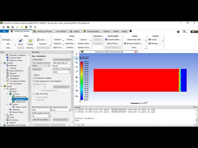Click the orange lambda logo toolbar icon
This screenshot has width=198, height=148.
click(x=26, y=27)
